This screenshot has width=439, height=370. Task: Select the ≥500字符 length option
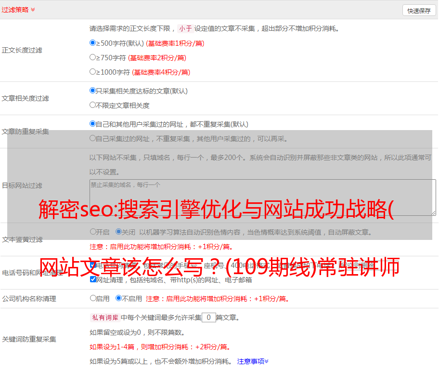click(x=93, y=43)
